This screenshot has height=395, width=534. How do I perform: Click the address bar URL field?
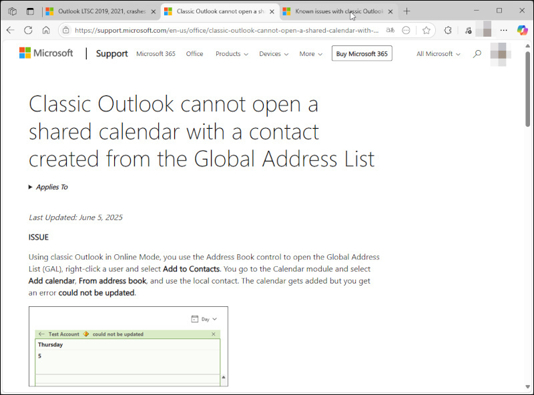(x=226, y=30)
